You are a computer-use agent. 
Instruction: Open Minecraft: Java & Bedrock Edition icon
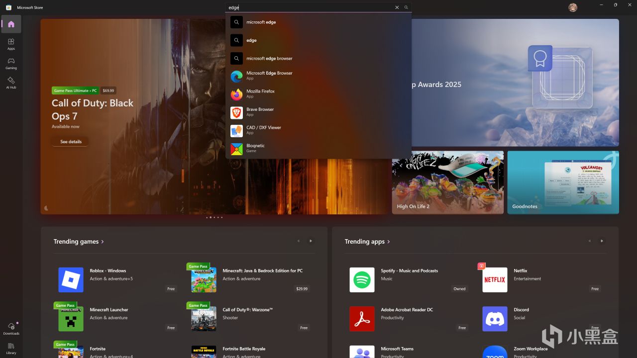point(204,279)
